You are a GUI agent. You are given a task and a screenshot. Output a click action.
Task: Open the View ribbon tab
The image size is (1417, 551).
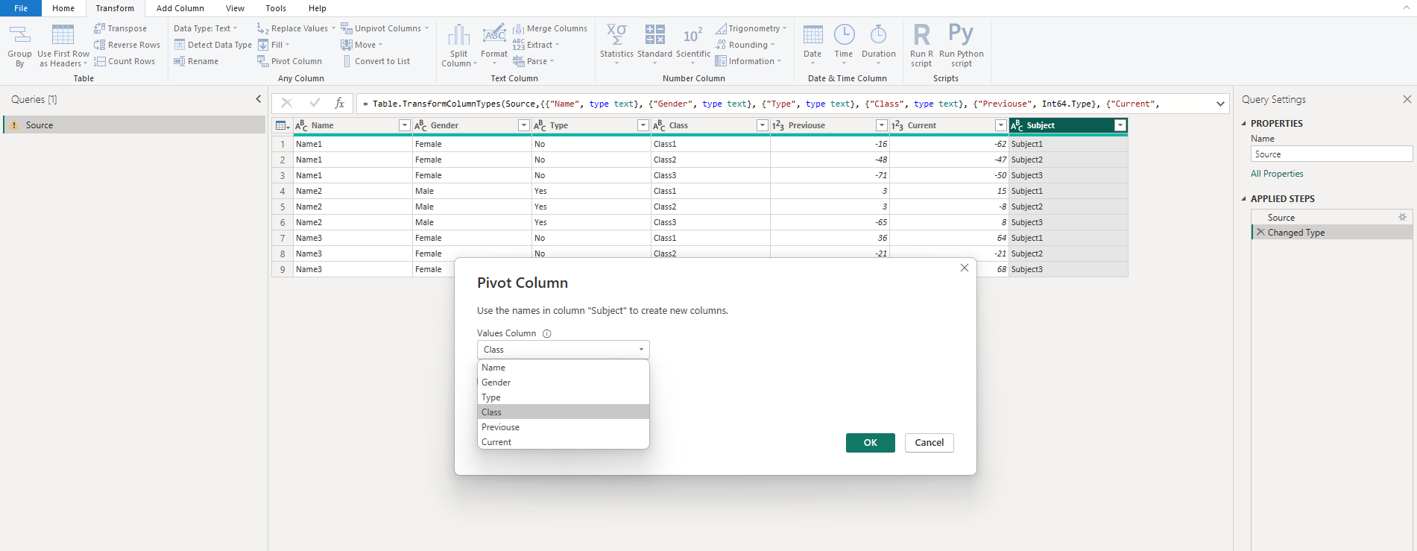235,8
